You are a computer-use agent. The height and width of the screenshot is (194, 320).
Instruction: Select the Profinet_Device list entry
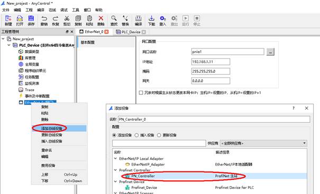(x=144, y=188)
